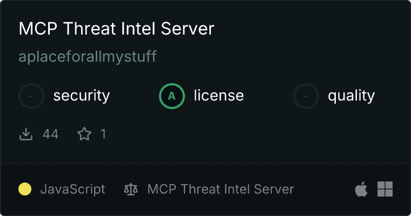Click the MCP Threat Intel Server title
The height and width of the screenshot is (216, 411).
click(116, 29)
